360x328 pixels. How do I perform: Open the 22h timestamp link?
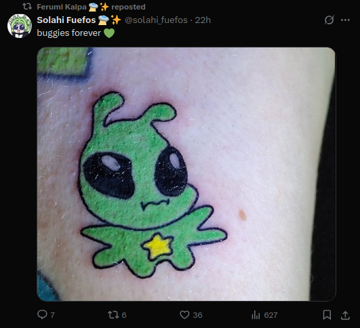pos(203,20)
